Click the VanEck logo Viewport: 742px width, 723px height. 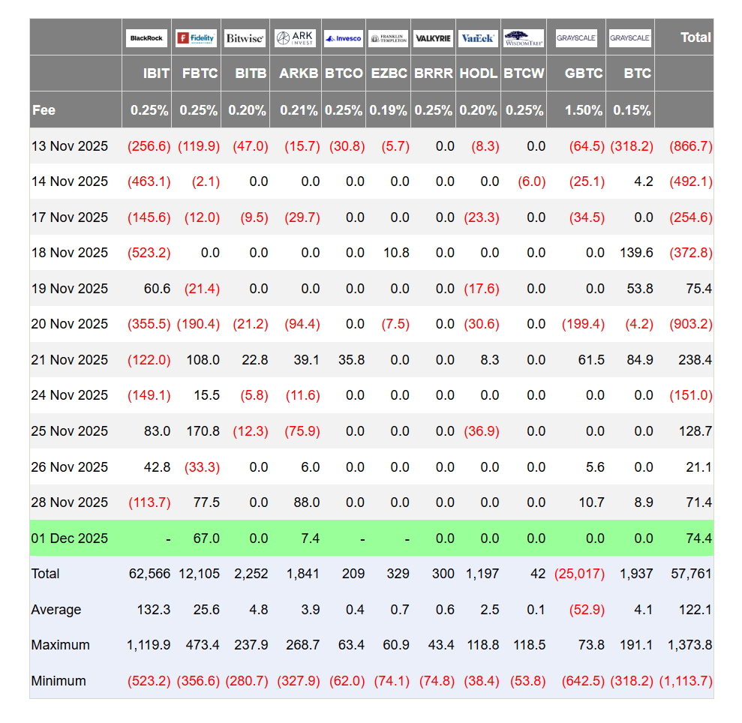pos(478,37)
